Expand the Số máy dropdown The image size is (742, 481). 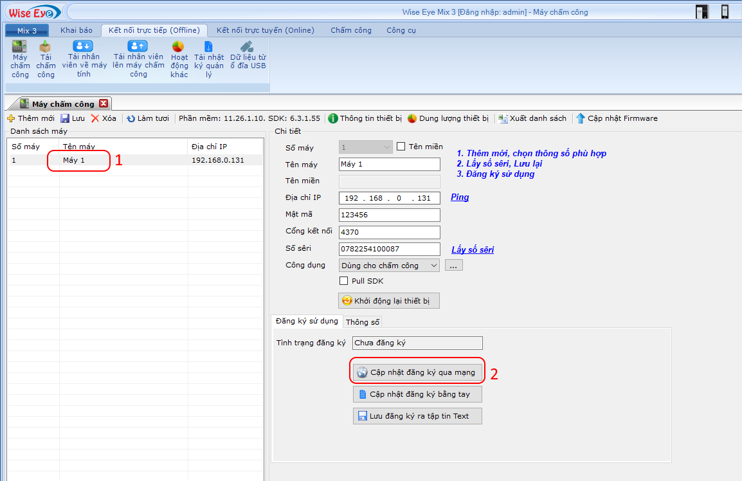(386, 147)
